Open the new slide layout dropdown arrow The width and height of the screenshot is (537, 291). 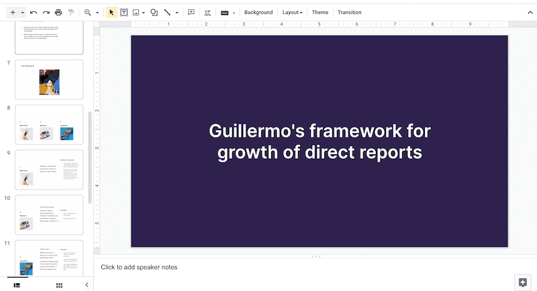pyautogui.click(x=23, y=13)
